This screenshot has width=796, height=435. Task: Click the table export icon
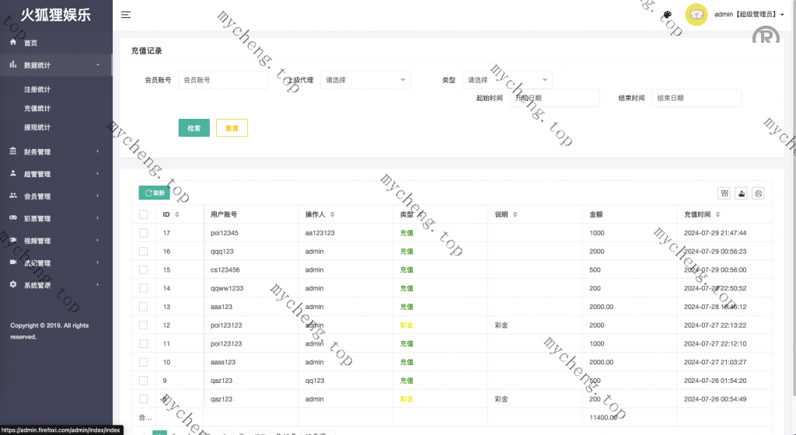[x=742, y=193]
